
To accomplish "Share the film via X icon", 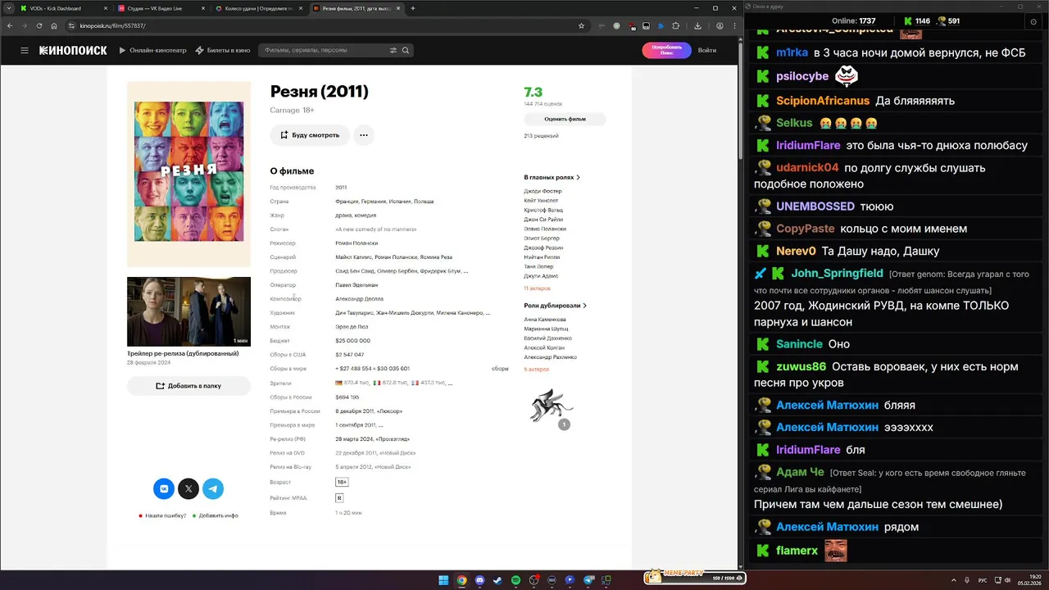I will click(188, 488).
